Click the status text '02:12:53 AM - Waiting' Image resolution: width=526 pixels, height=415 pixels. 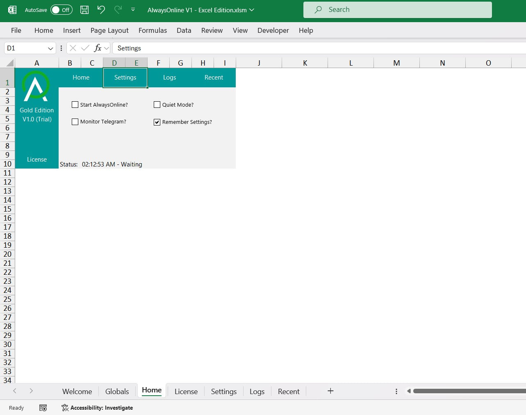(x=112, y=164)
